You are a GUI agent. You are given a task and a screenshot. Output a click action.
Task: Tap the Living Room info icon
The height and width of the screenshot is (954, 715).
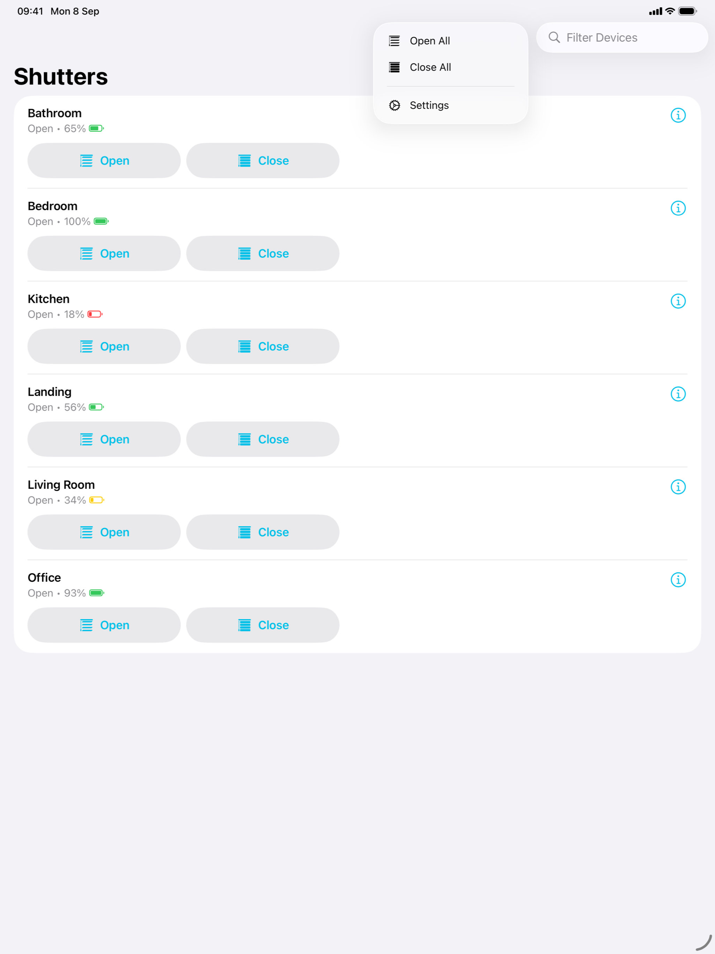(678, 487)
